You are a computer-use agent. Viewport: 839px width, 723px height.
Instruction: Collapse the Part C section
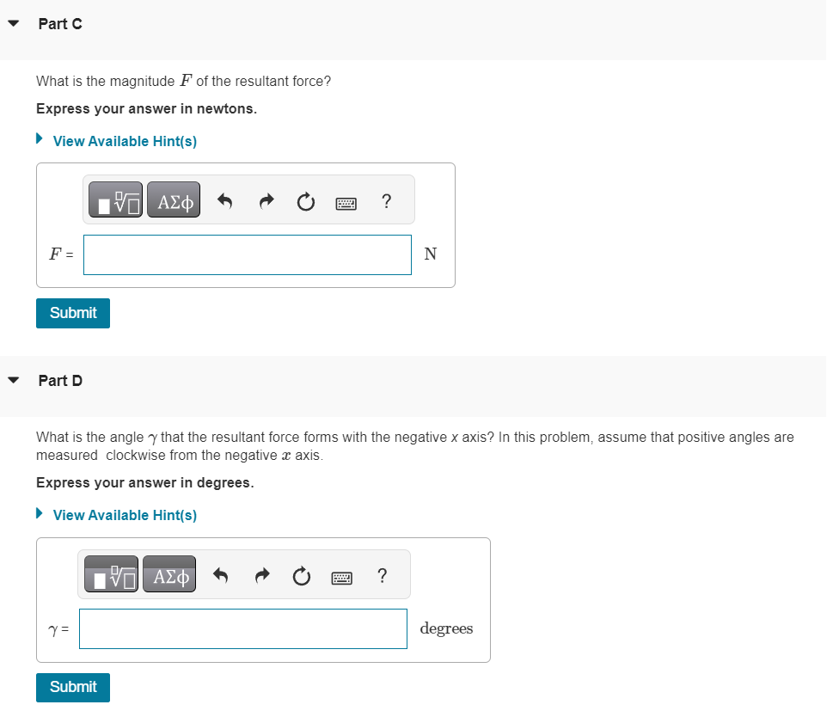(14, 23)
